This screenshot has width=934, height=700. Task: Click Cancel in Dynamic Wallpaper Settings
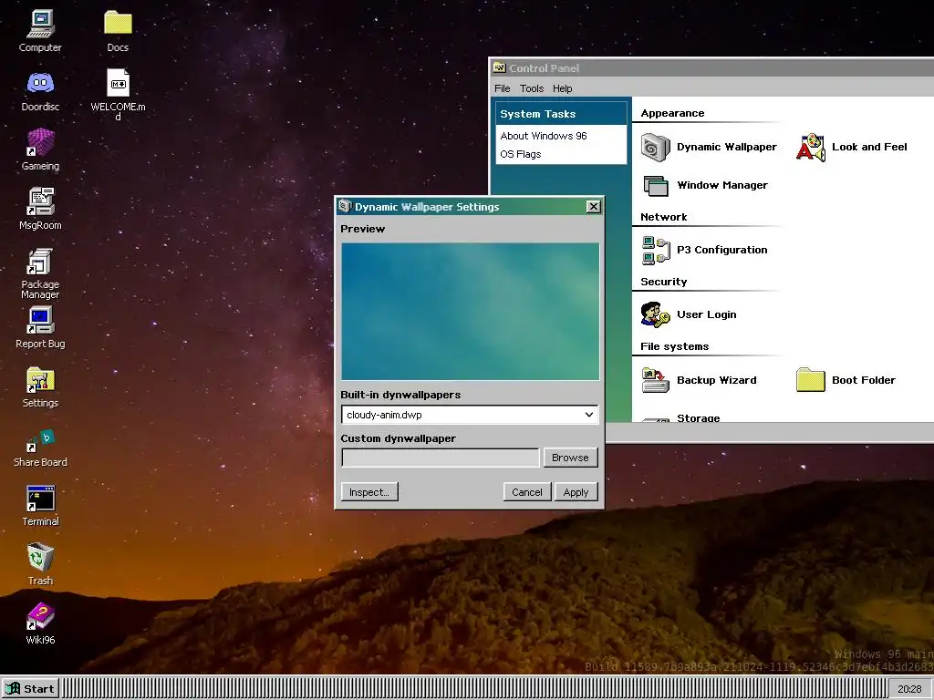pos(527,492)
